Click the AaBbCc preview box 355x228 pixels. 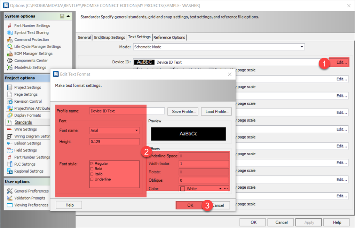tap(188, 134)
